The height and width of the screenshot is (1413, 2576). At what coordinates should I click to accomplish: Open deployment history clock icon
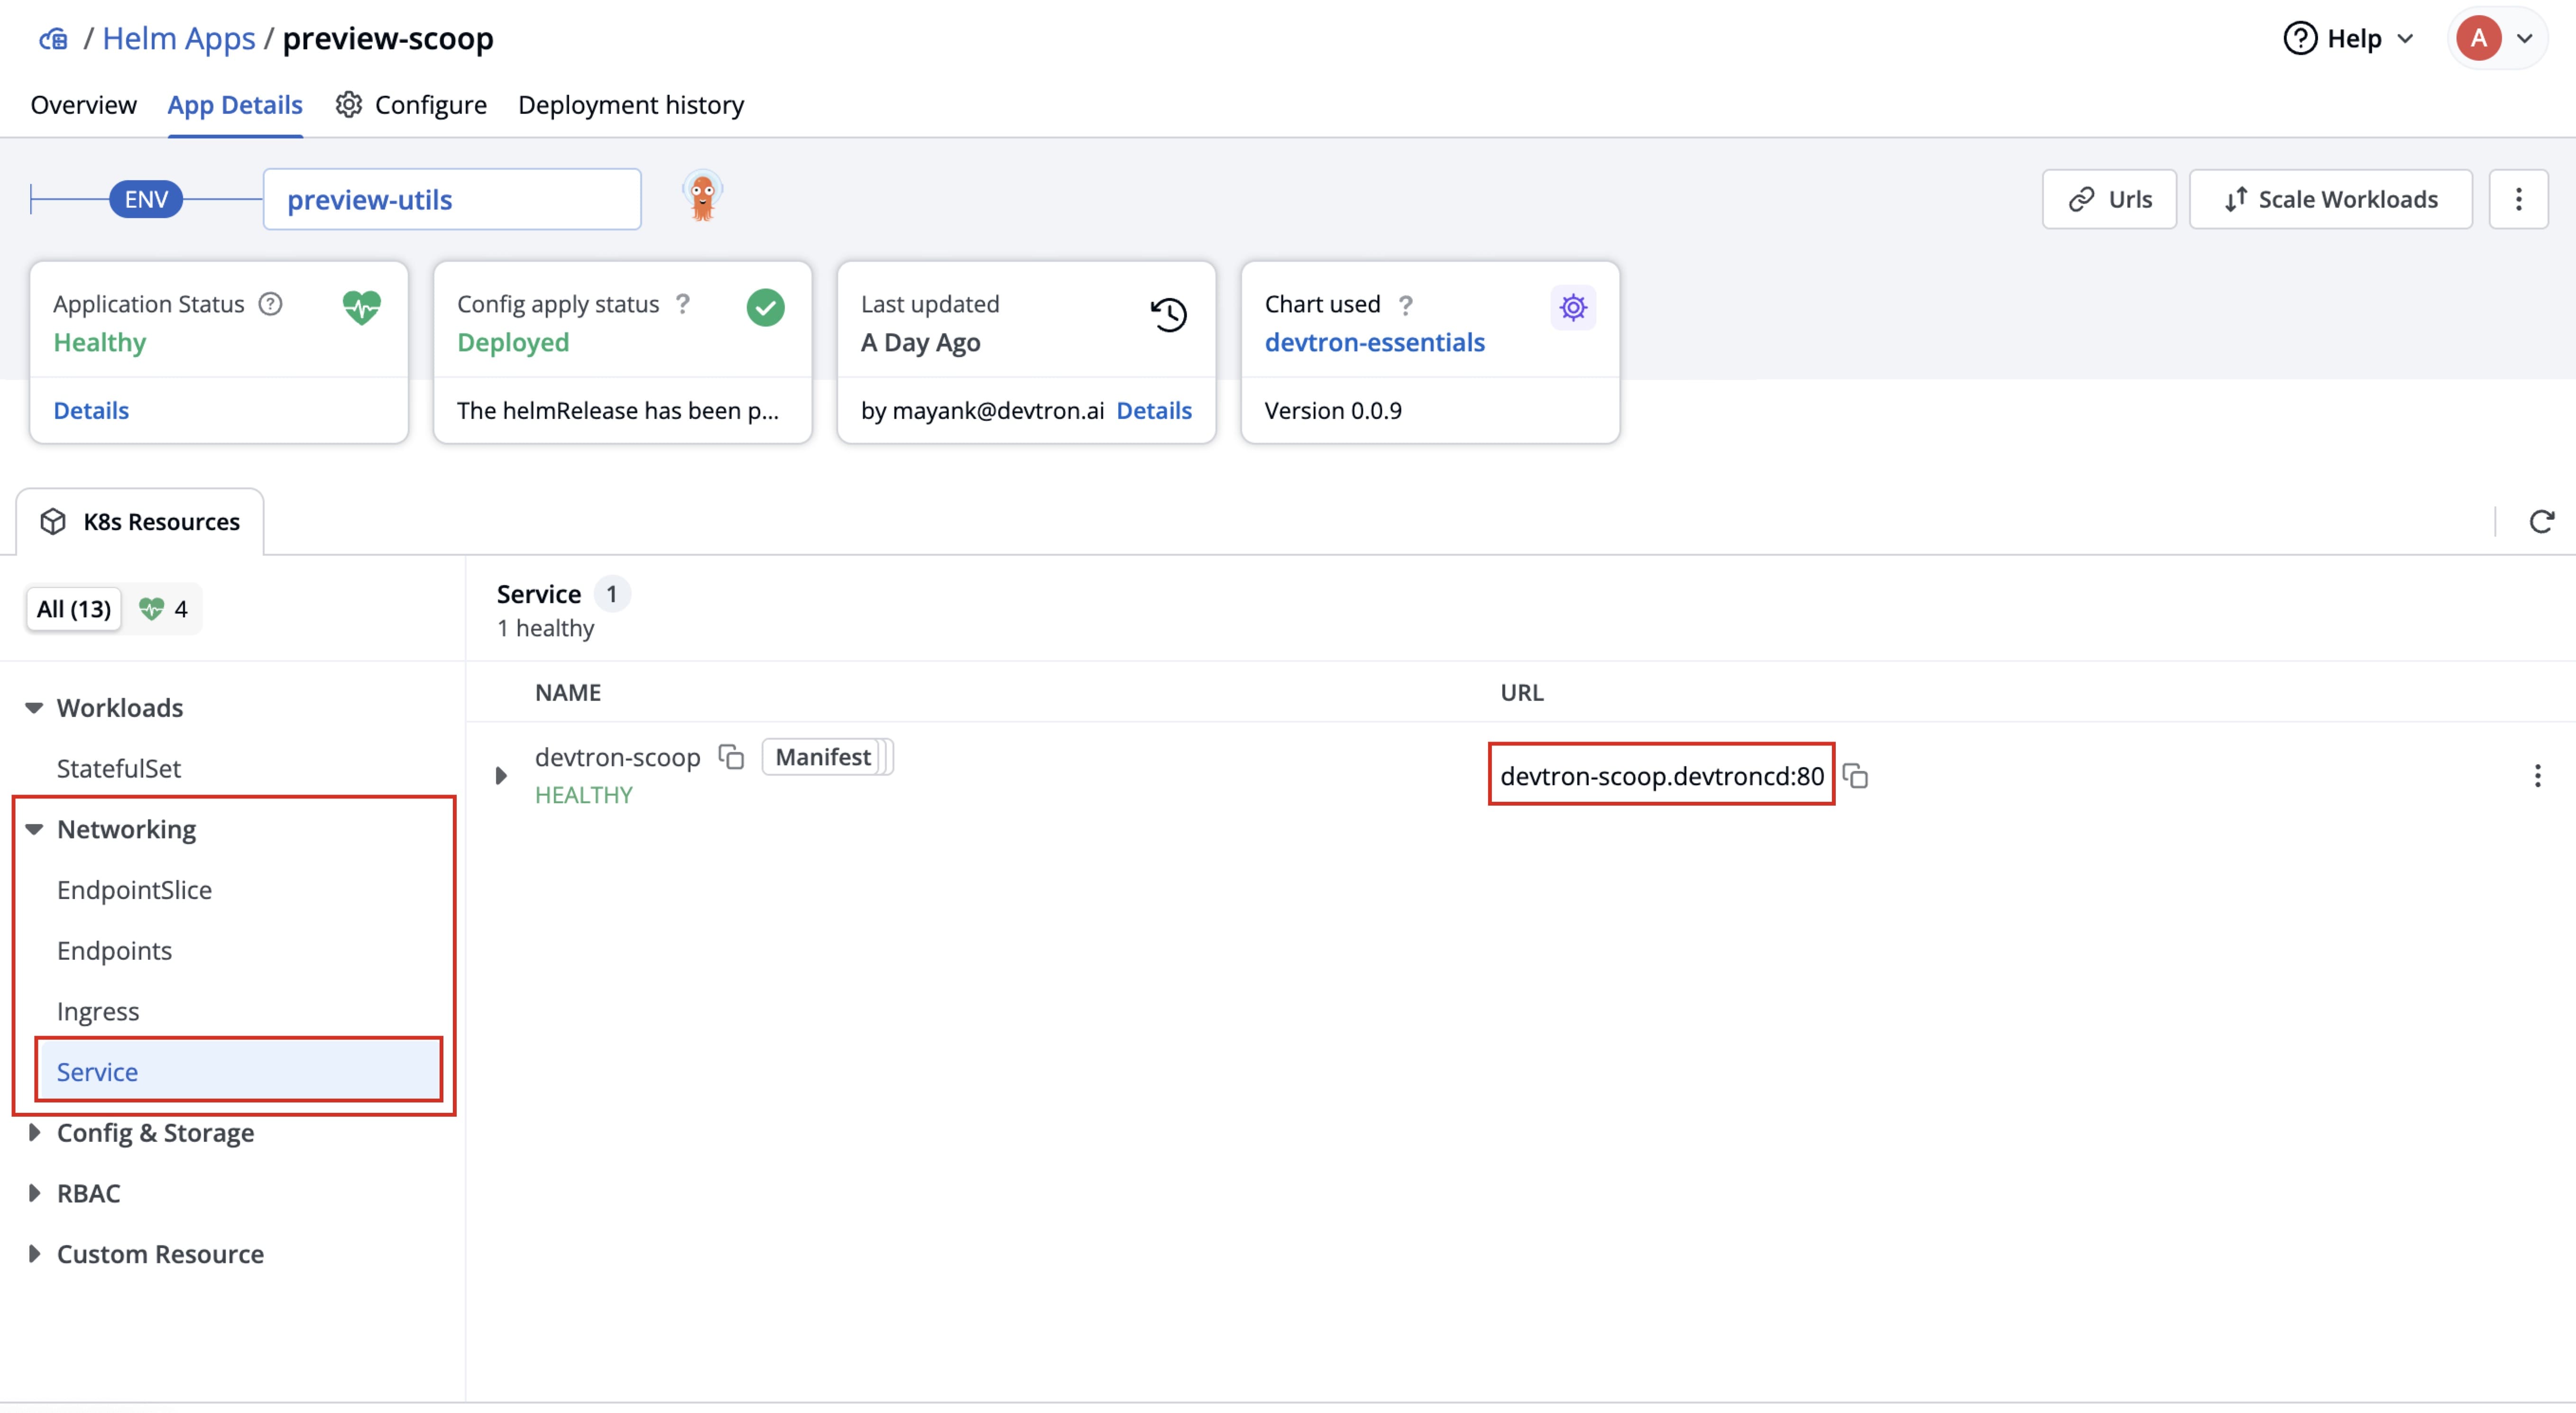[1168, 314]
